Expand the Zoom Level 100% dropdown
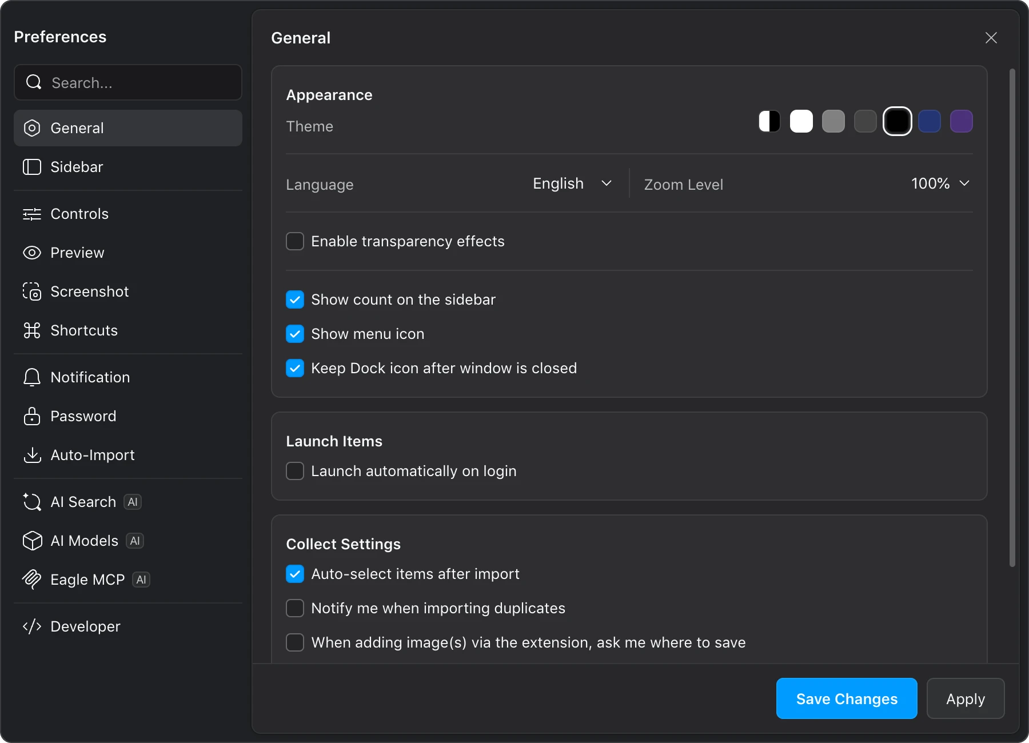 [x=940, y=183]
